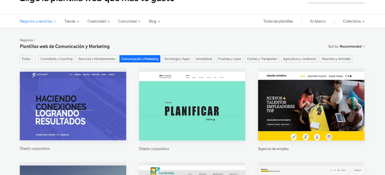
Task: Click the arrow icon below PLANIFICAR
Action: pos(210,120)
